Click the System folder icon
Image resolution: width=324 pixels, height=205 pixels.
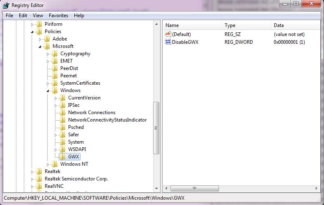tap(63, 142)
